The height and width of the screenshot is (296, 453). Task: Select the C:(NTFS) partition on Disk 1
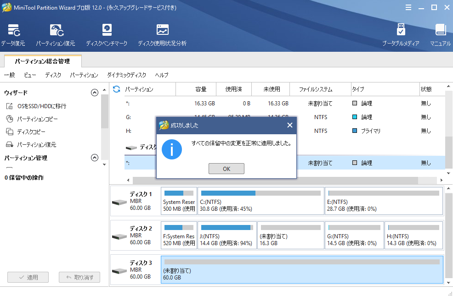[260, 201]
